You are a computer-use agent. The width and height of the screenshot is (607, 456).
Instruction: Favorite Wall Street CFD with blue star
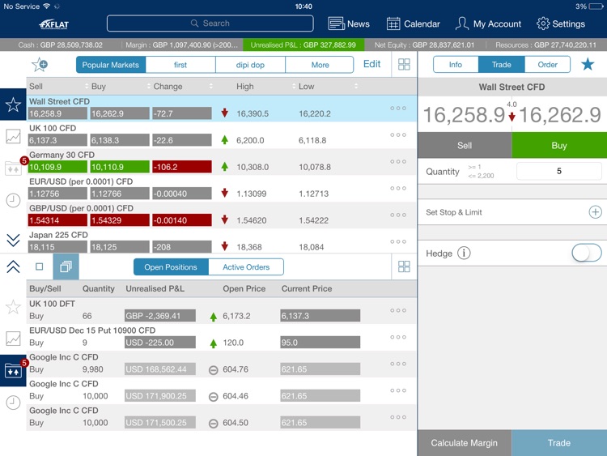coord(588,64)
